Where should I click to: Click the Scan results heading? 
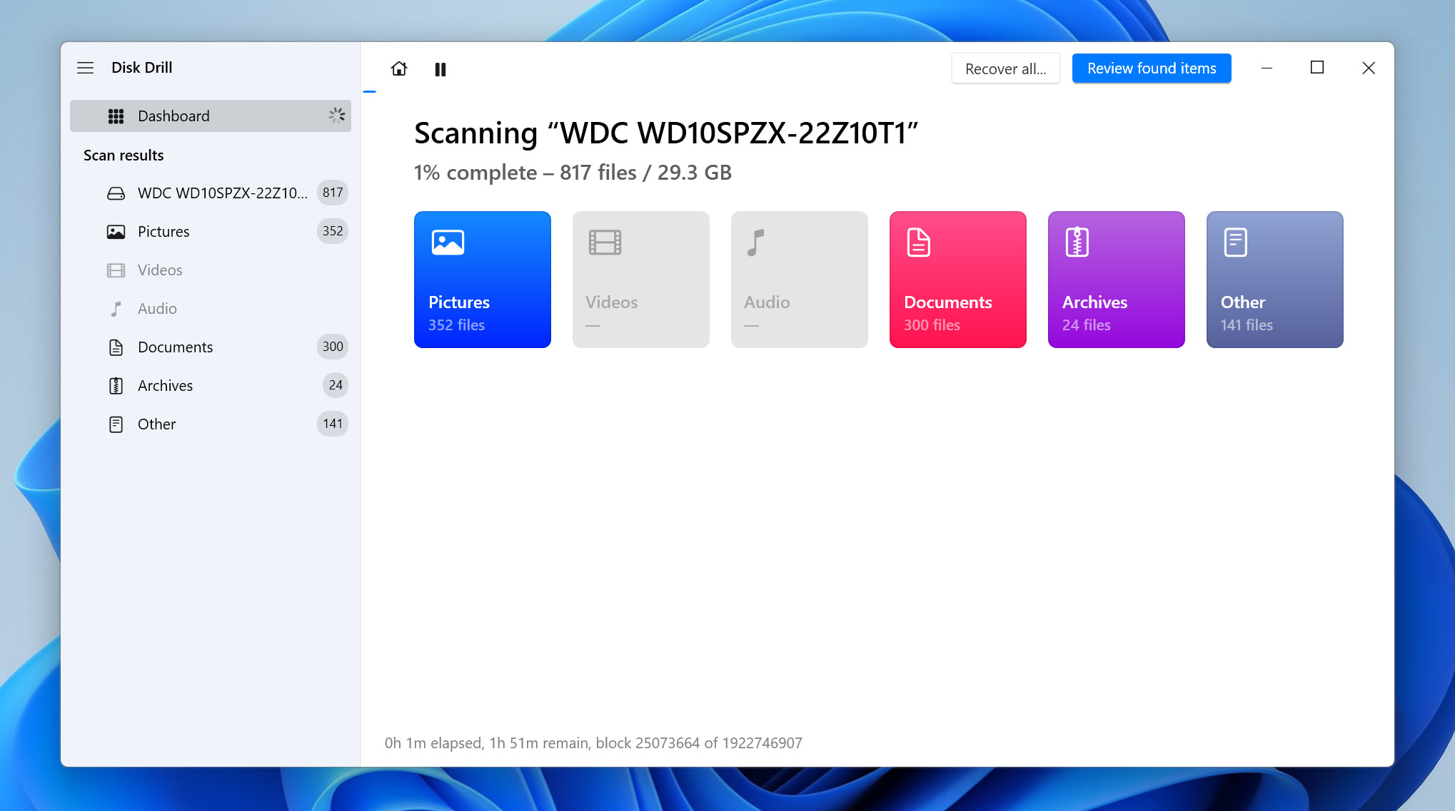pos(124,155)
